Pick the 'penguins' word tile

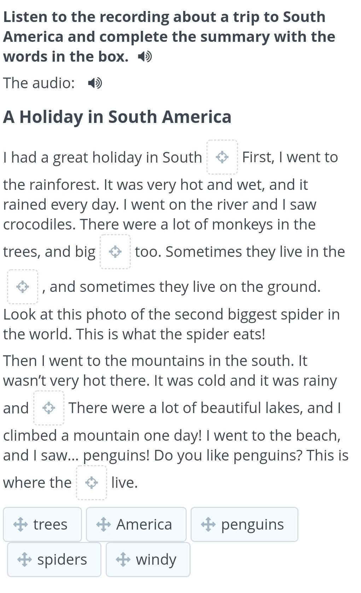click(x=244, y=524)
